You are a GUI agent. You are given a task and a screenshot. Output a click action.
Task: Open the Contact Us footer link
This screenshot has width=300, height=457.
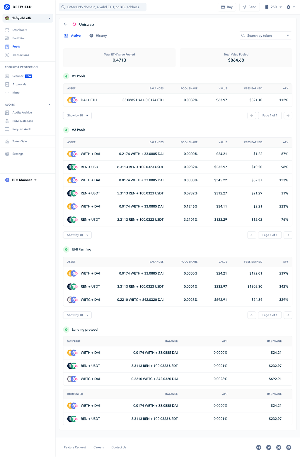click(x=119, y=447)
